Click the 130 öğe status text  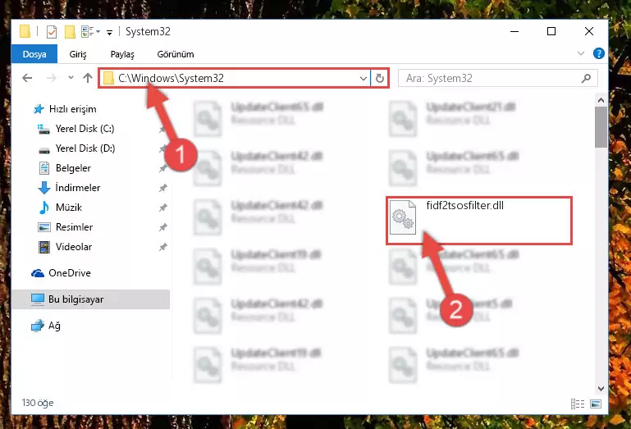(x=38, y=403)
